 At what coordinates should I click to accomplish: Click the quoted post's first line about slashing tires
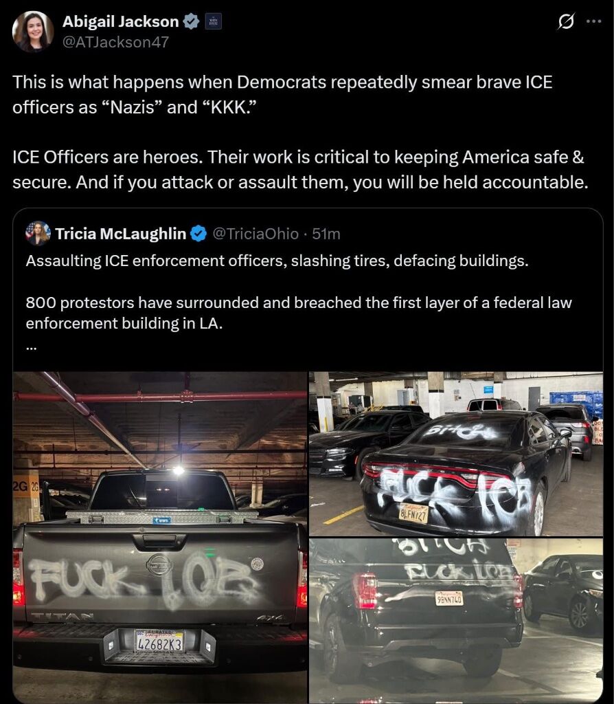(x=277, y=261)
